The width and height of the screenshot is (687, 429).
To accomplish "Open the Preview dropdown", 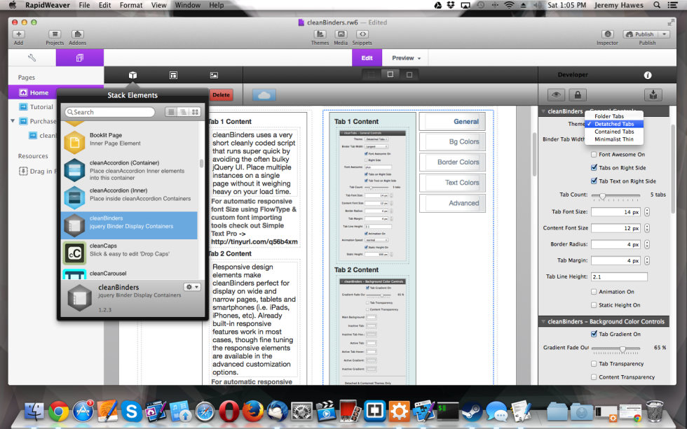I will pos(406,57).
